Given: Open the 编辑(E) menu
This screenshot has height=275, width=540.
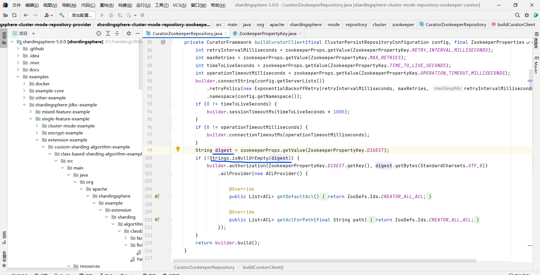Looking at the screenshot, I should pos(32,5).
